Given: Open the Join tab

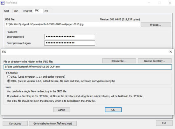Looking at the screenshot, I should click(x=16, y=11).
